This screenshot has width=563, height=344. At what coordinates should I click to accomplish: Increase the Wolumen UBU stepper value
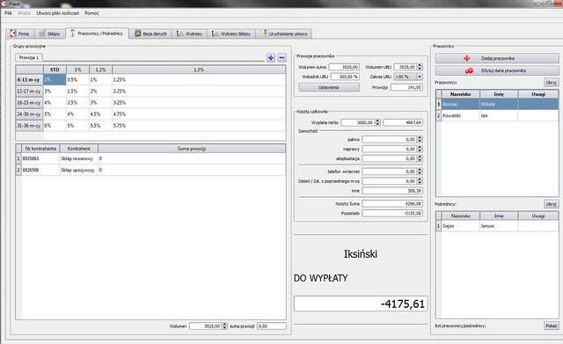click(420, 65)
